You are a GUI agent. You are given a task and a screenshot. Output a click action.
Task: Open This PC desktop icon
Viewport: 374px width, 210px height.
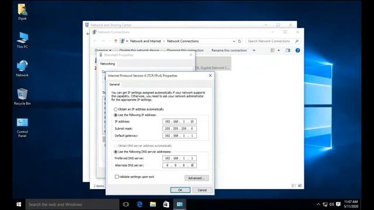(x=22, y=40)
